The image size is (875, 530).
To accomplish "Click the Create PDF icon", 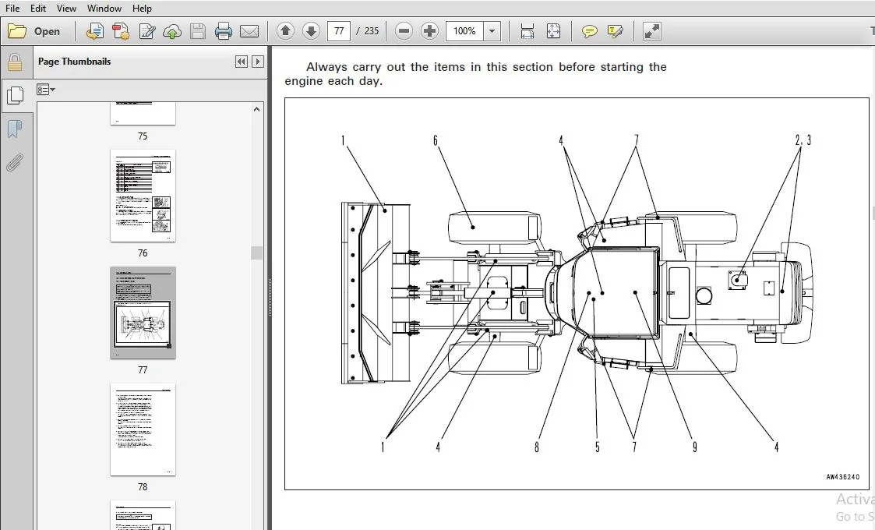I will click(95, 31).
